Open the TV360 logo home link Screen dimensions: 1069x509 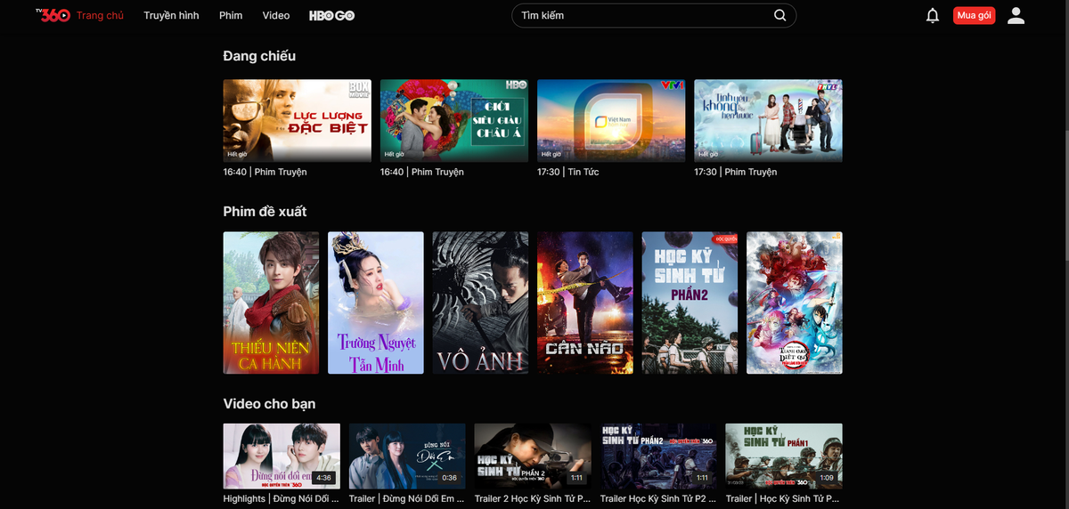[53, 15]
